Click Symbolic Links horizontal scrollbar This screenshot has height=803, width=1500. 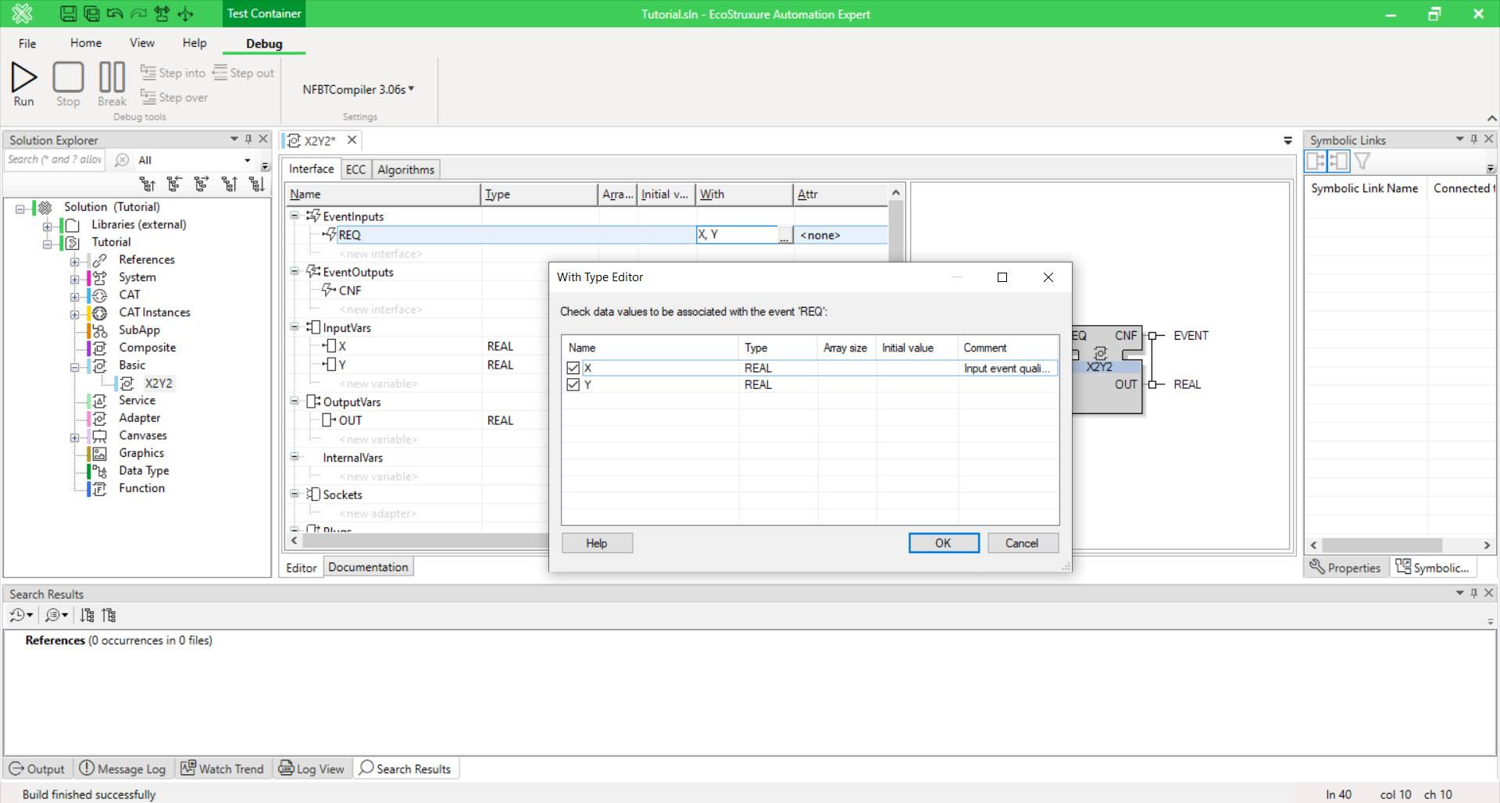pyautogui.click(x=1381, y=545)
